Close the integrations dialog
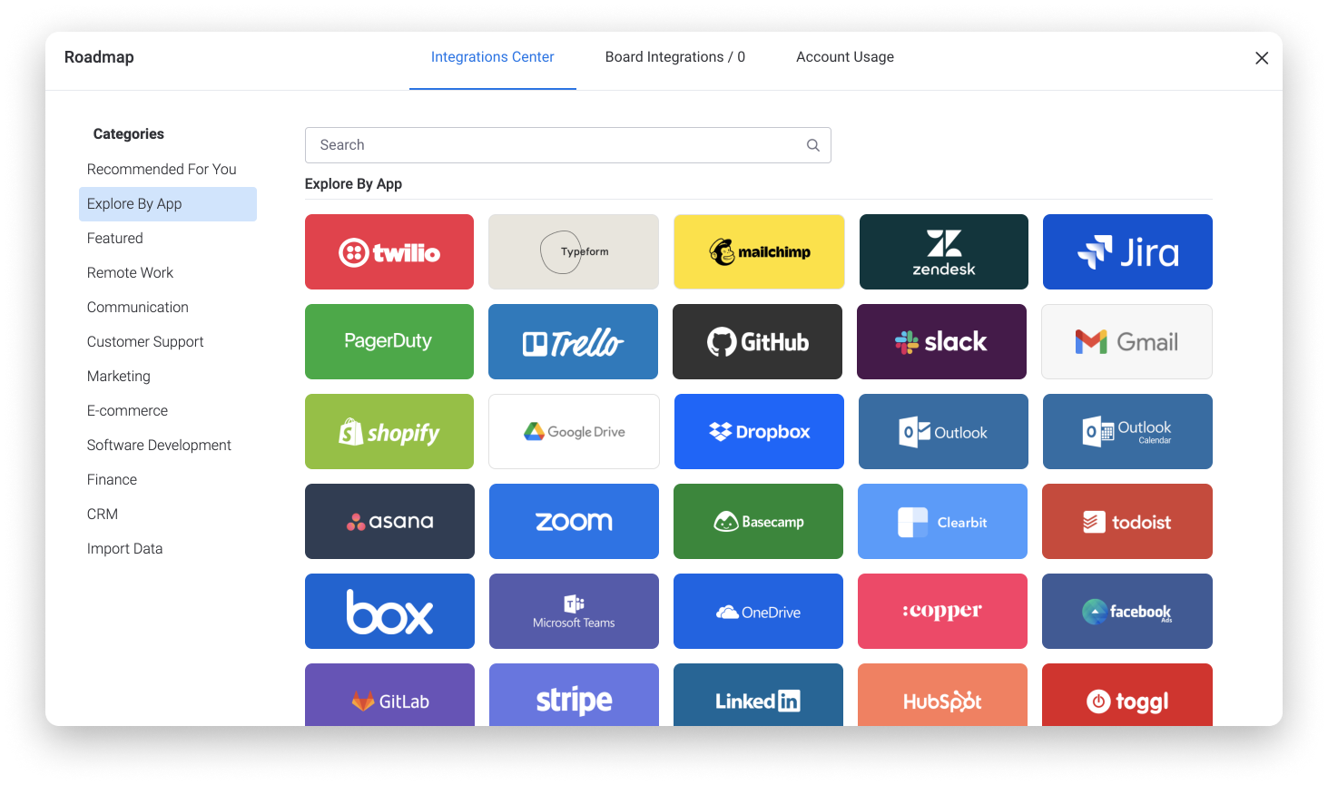The image size is (1328, 785). [1262, 58]
